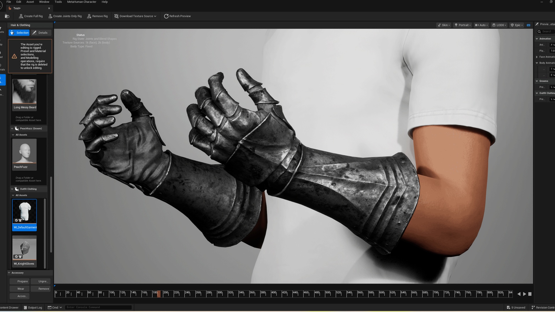Click the keyboard shortcuts icon in viewport bar
Viewport: 555px width, 312px height.
[x=528, y=25]
